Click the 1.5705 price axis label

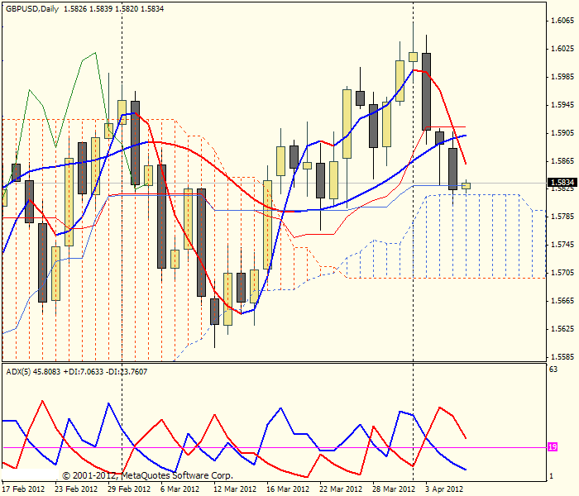(562, 273)
